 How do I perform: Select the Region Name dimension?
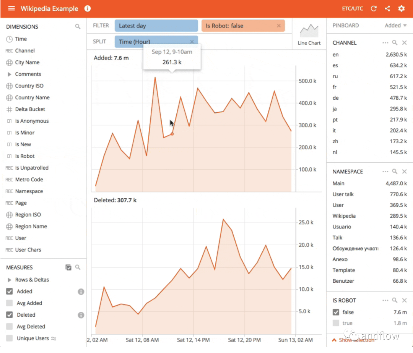pos(31,227)
